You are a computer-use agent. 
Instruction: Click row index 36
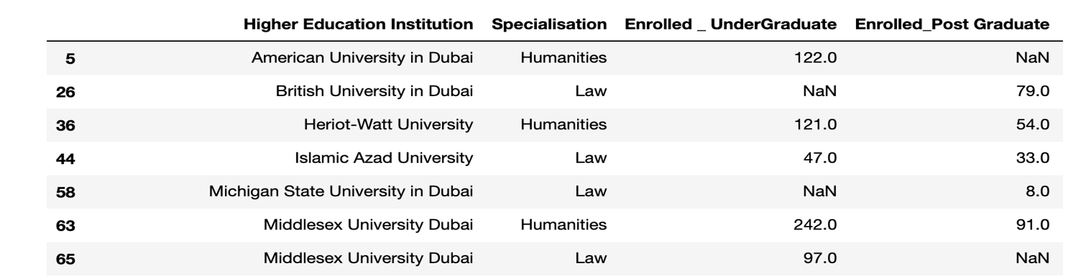(66, 125)
